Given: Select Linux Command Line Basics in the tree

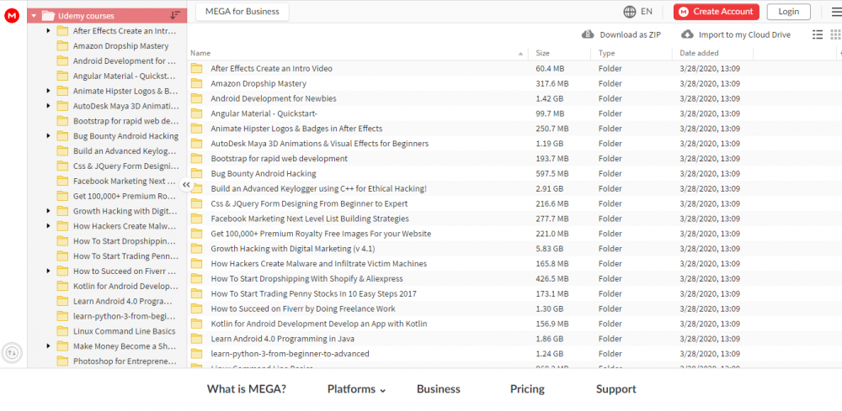Looking at the screenshot, I should (124, 331).
